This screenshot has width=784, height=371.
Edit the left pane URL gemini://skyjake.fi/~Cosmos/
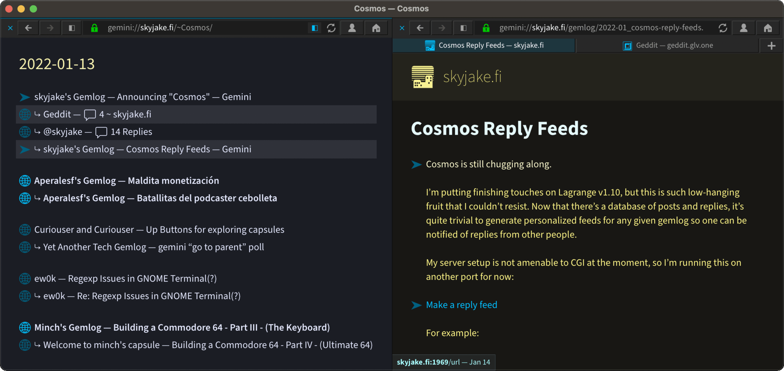(160, 28)
